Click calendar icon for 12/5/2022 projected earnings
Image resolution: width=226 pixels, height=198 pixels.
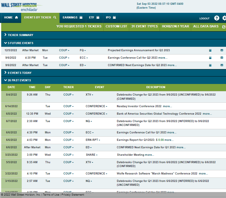[x=210, y=50]
